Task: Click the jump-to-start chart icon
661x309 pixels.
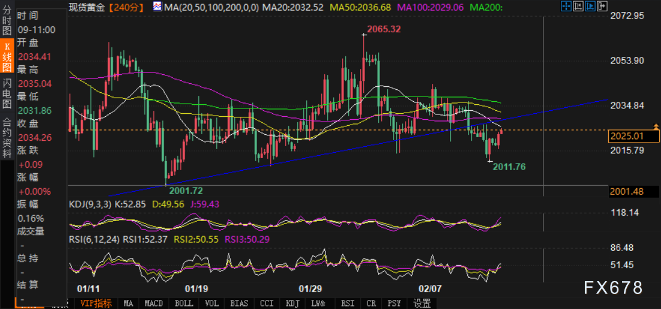Action: (x=579, y=7)
